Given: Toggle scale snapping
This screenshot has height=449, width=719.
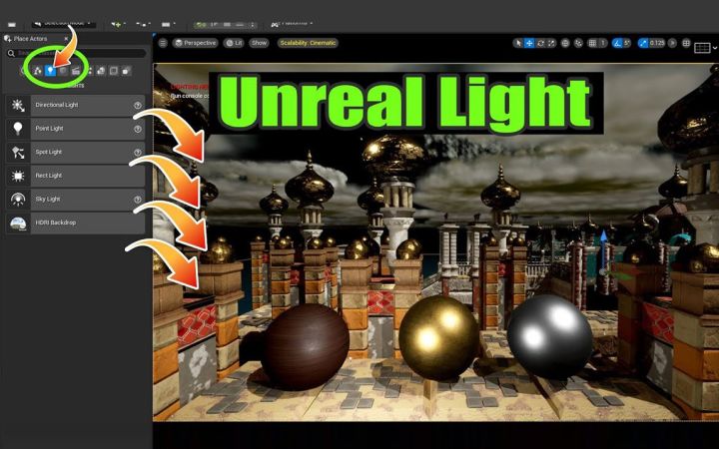Looking at the screenshot, I should [x=643, y=43].
